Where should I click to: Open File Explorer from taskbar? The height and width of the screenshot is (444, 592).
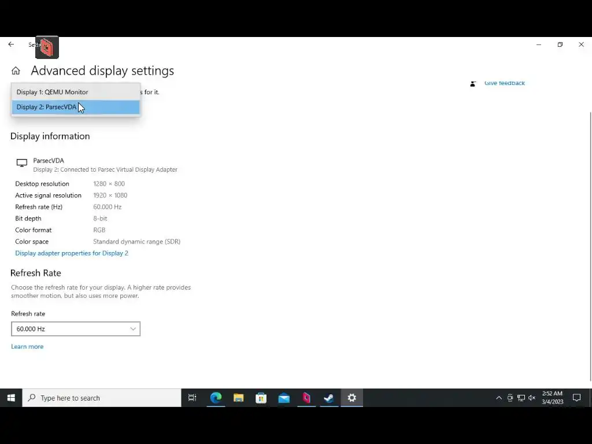(238, 398)
